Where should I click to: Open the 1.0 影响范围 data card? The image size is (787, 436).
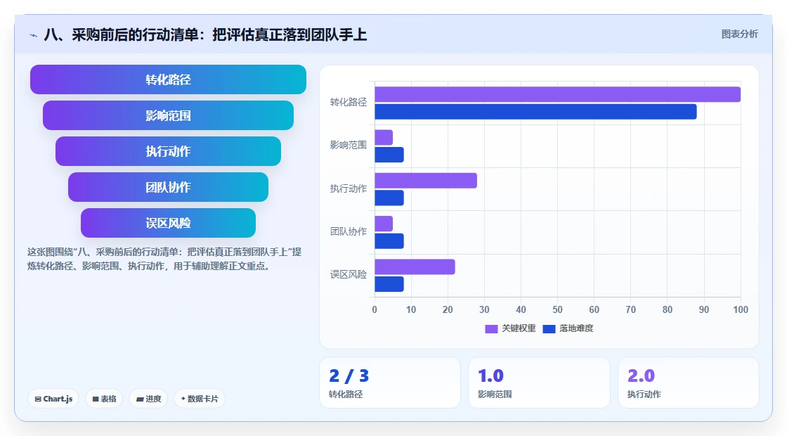pos(539,383)
